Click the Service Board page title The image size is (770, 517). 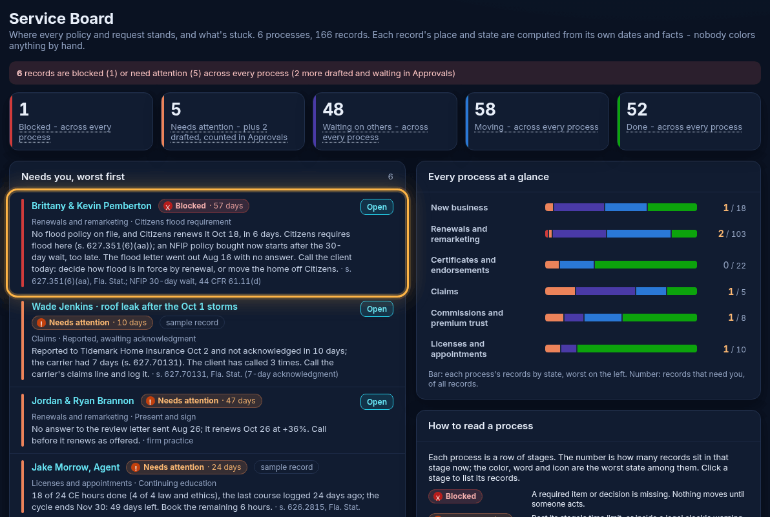pos(61,19)
